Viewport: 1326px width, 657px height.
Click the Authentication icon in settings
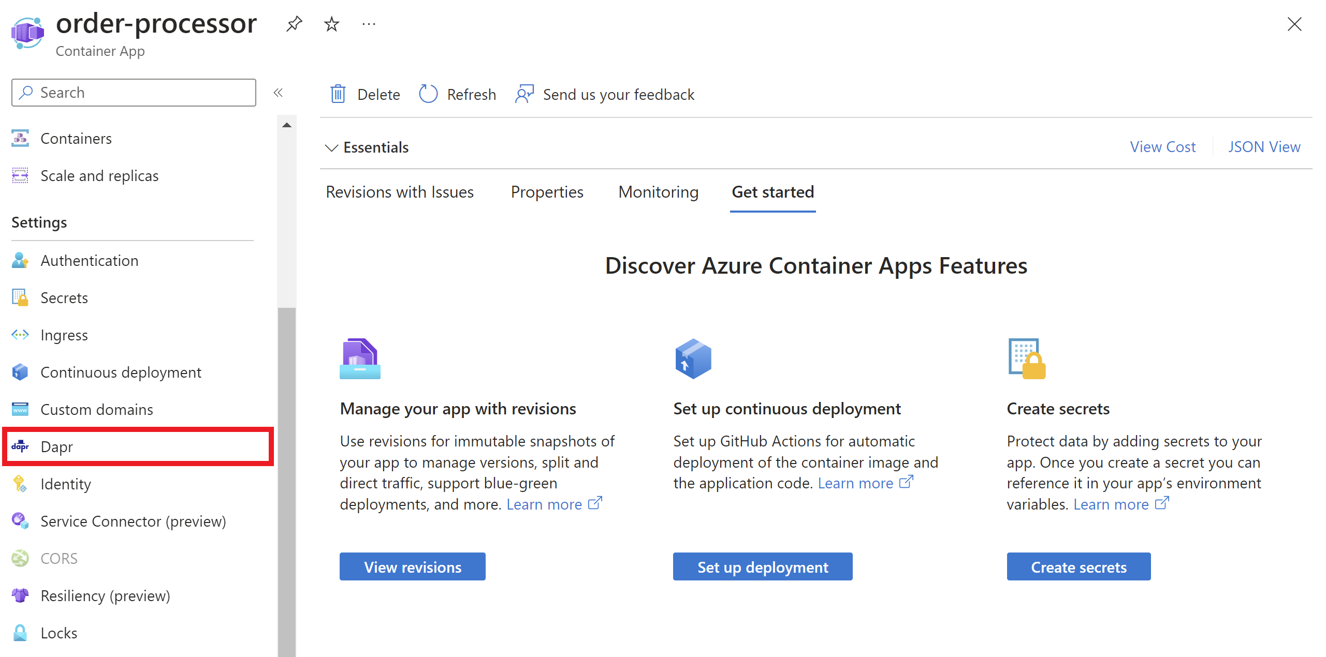click(21, 261)
